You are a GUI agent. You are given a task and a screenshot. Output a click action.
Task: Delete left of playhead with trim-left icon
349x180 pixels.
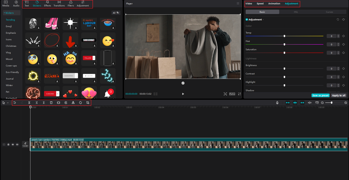coord(37,103)
